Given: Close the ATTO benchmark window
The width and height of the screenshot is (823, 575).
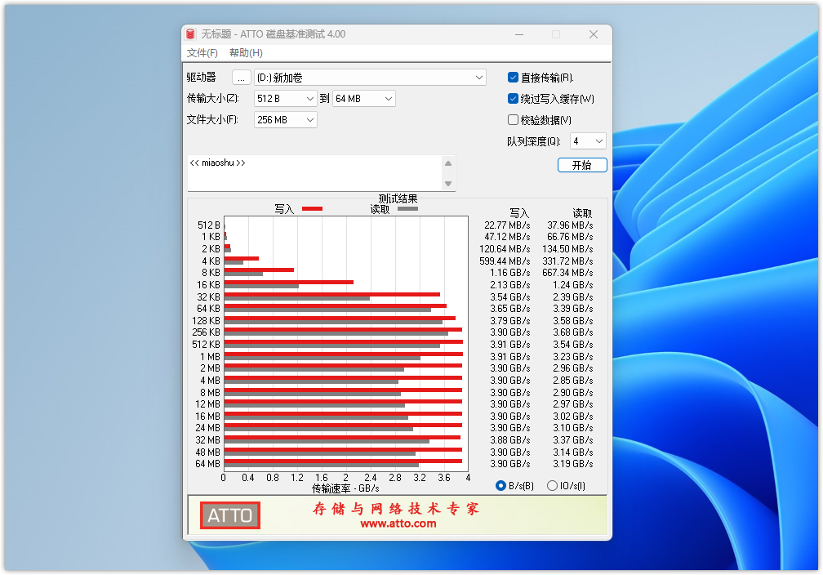Looking at the screenshot, I should click(594, 34).
